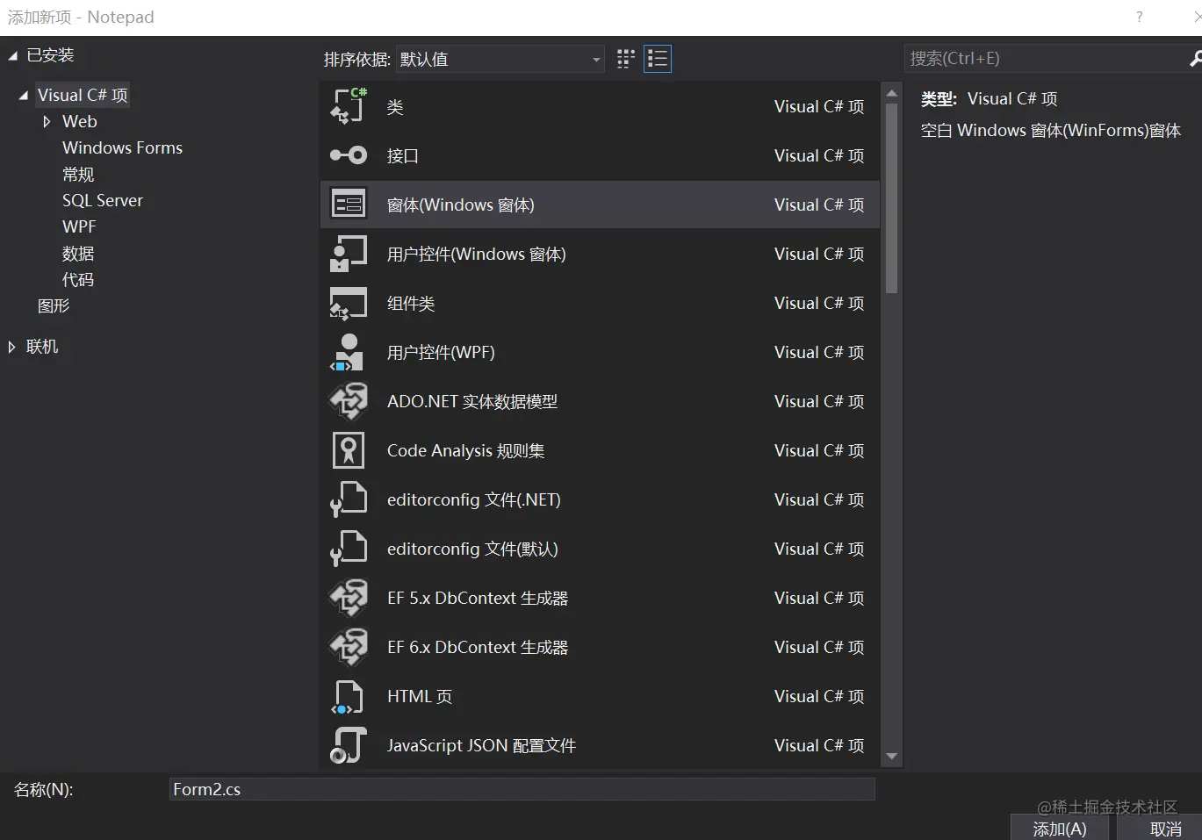The width and height of the screenshot is (1202, 840).
Task: Select the JavaScript JSON 配置文件 name
Action: pos(482,746)
